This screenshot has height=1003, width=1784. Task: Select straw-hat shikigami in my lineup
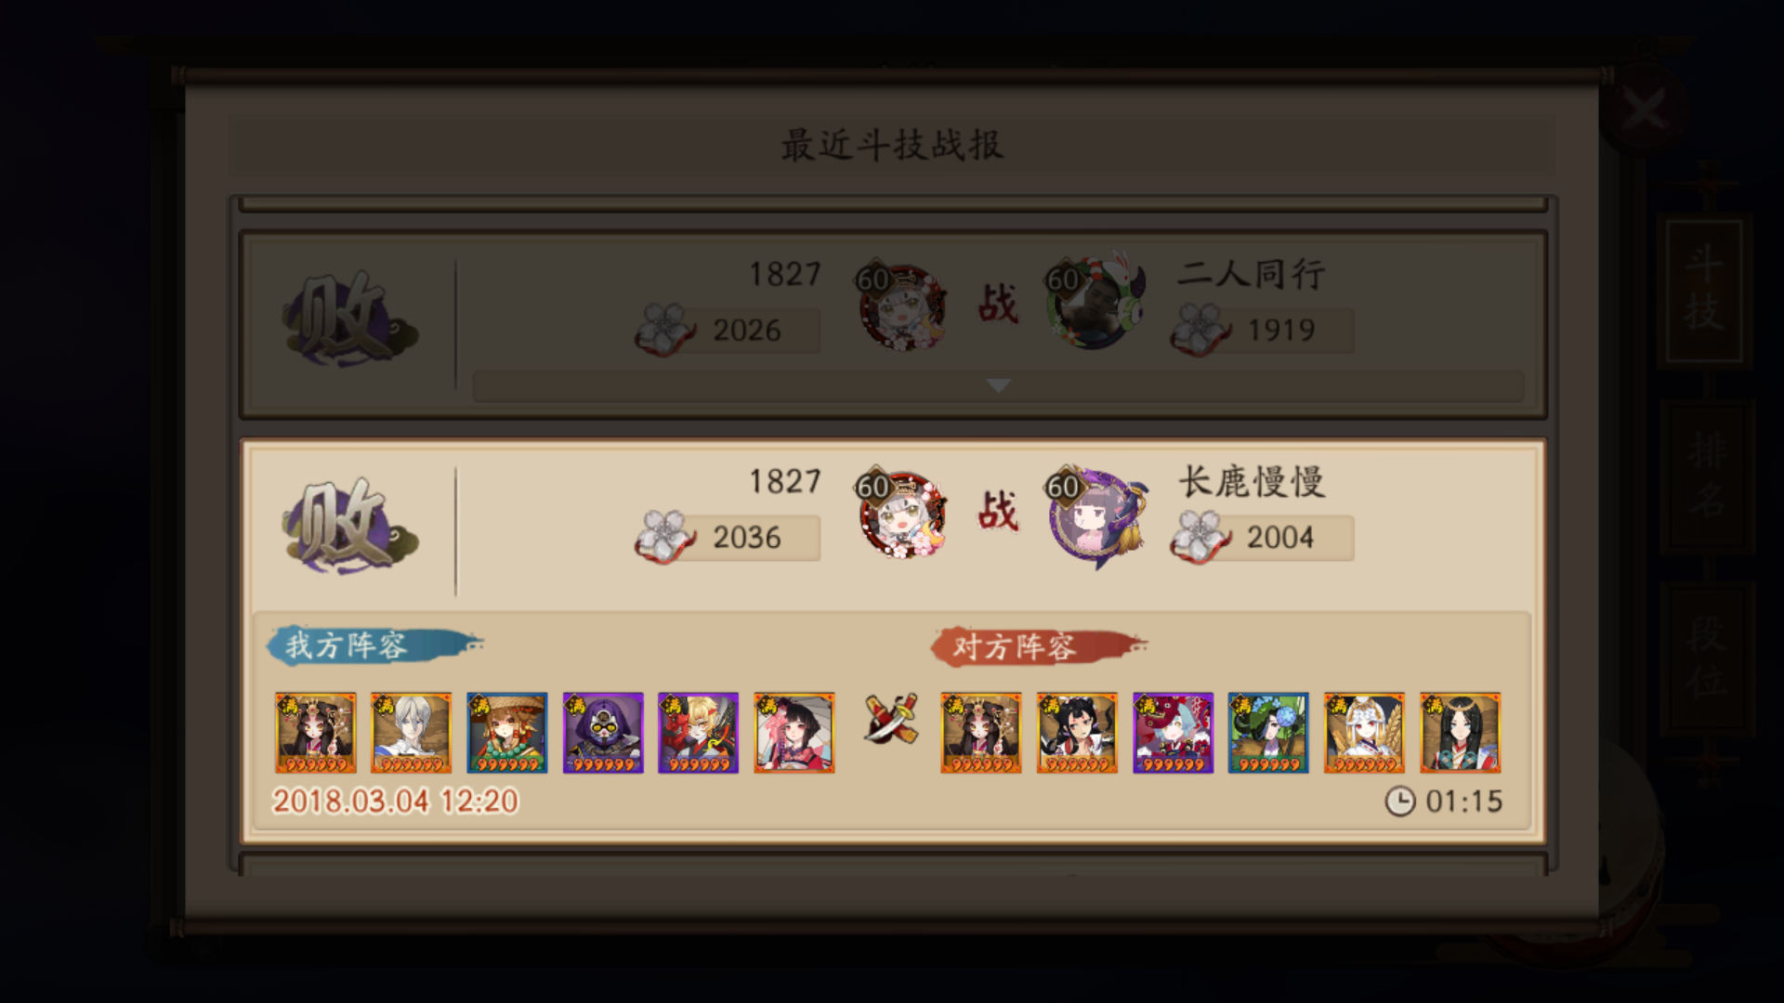point(506,733)
